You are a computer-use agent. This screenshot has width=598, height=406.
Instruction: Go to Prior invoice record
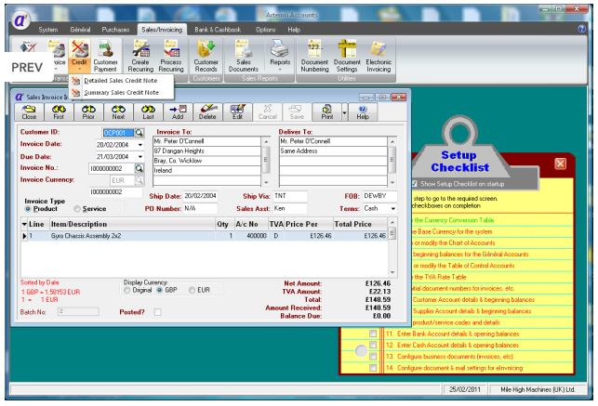tap(88, 112)
